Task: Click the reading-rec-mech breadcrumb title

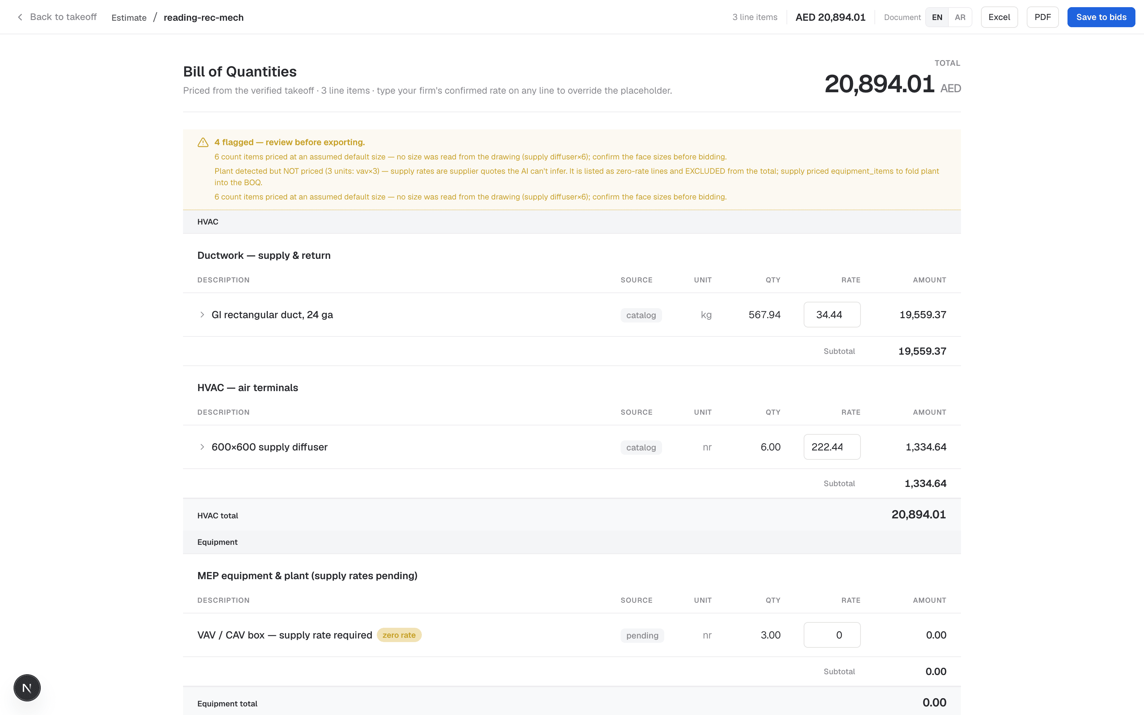Action: [204, 18]
